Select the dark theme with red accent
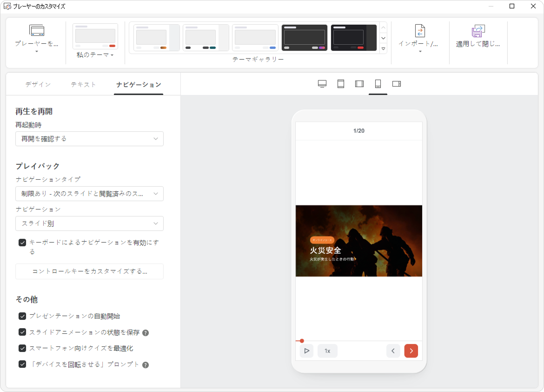The height and width of the screenshot is (392, 544). pyautogui.click(x=353, y=38)
